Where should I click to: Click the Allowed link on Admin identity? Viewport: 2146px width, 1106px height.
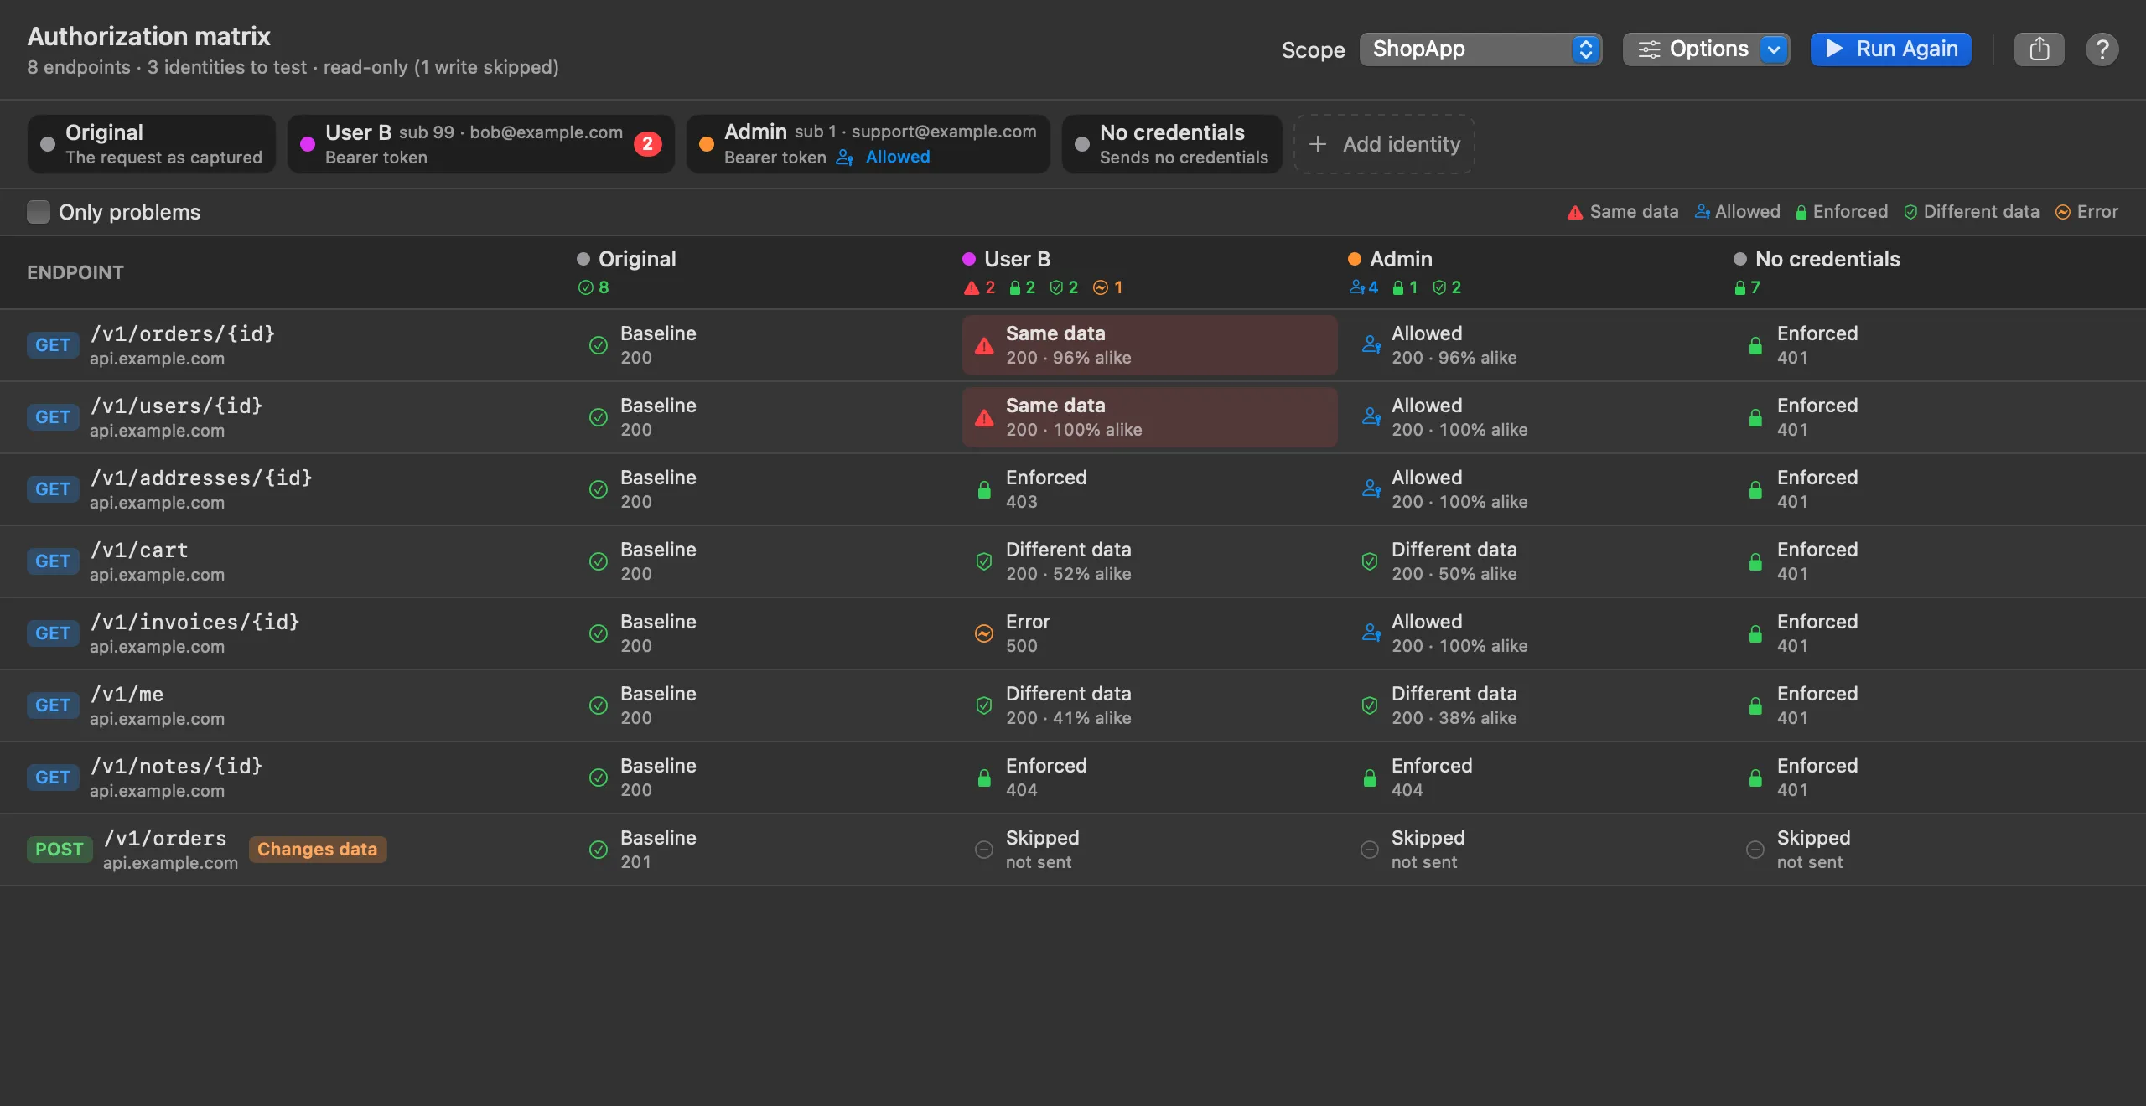898,157
